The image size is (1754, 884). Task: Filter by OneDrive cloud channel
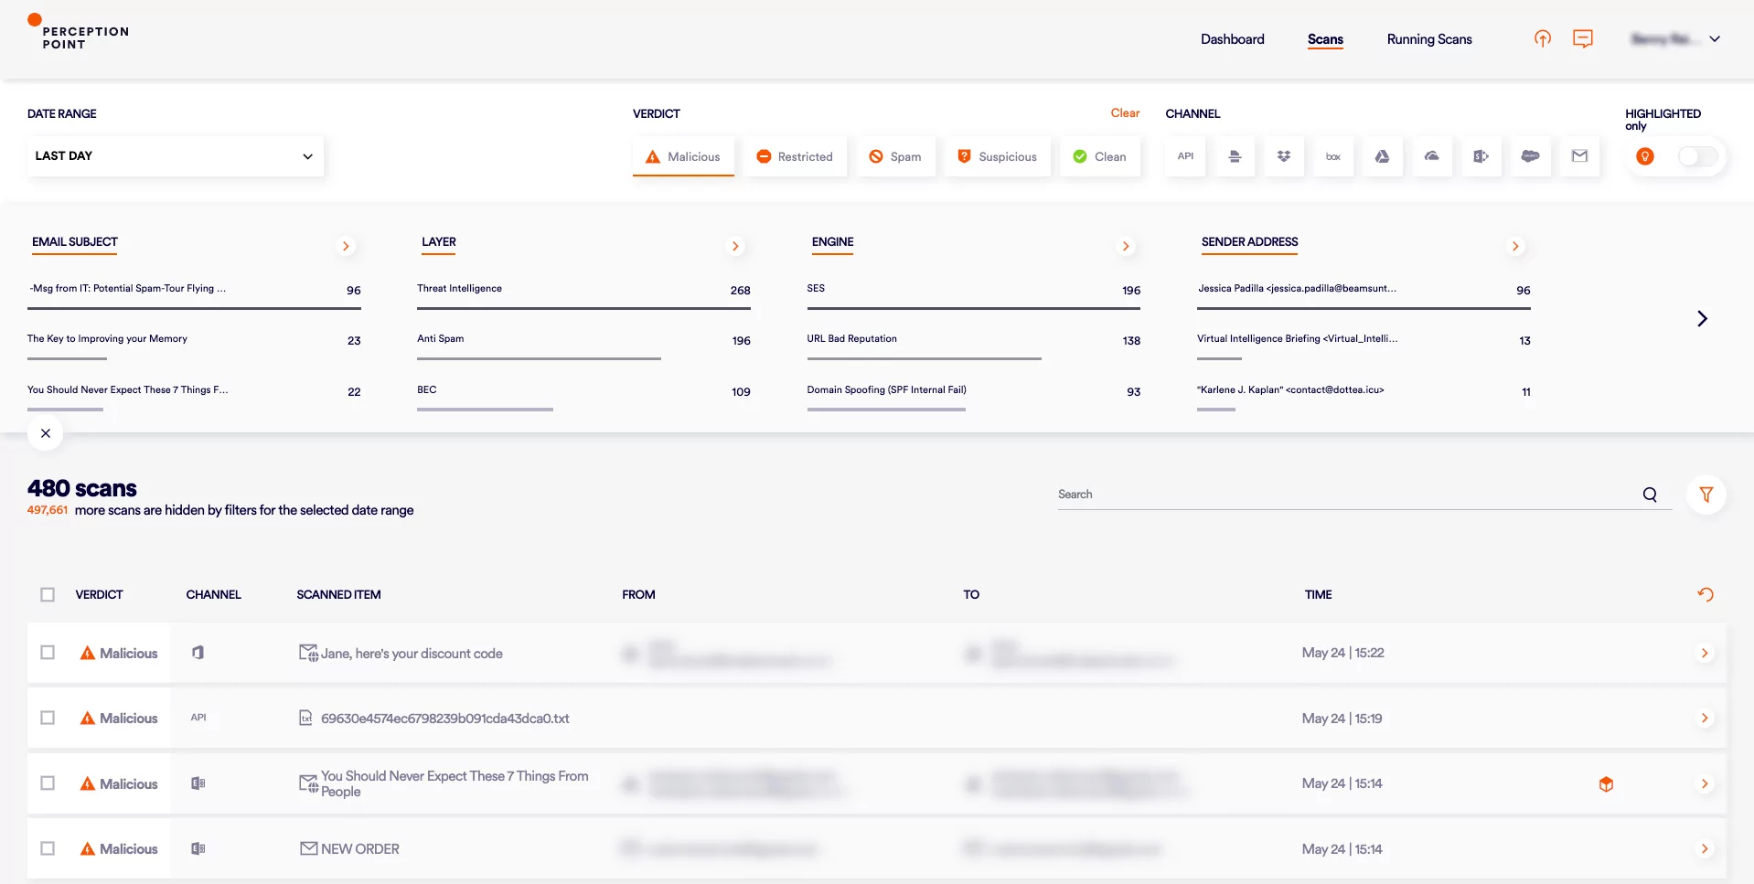click(x=1432, y=156)
